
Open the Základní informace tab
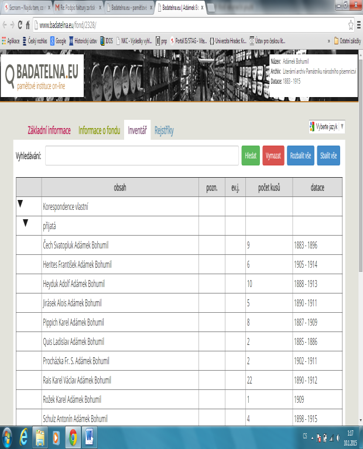[x=49, y=130]
